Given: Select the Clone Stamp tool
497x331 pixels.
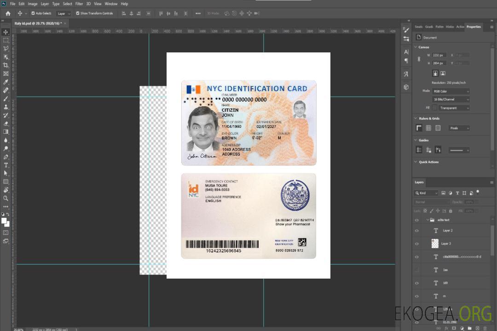Looking at the screenshot, I should (6, 107).
